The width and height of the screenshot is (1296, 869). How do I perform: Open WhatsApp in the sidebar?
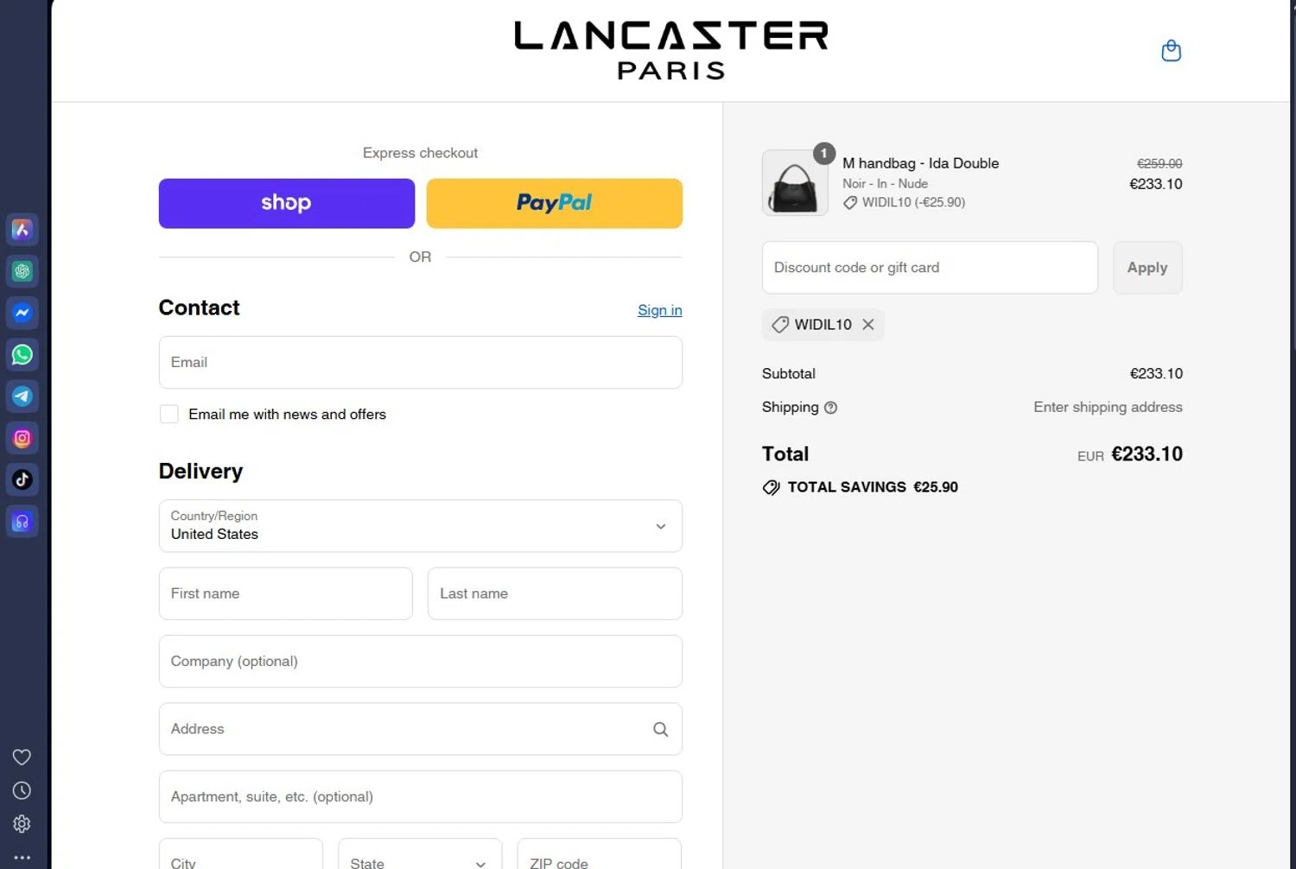22,354
